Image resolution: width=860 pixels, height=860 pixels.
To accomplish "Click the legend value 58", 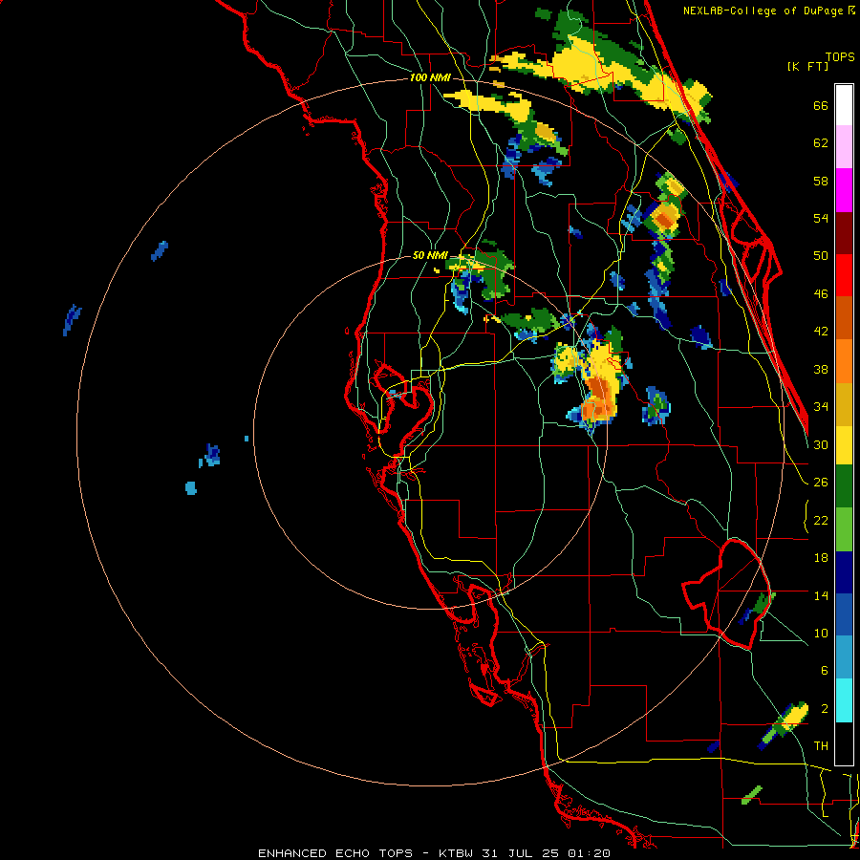I will point(821,181).
